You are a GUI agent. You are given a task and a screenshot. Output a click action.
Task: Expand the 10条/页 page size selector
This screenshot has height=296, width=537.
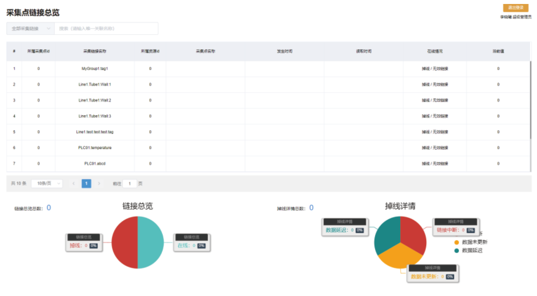[47, 183]
